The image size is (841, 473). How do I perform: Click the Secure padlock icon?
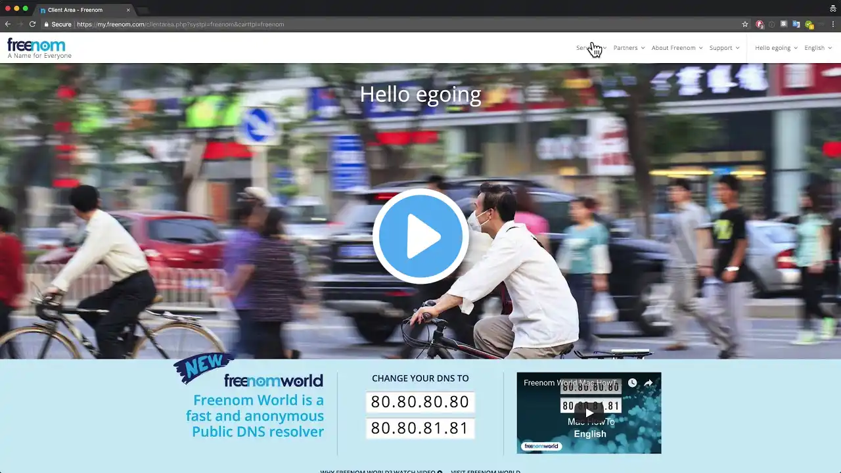click(47, 24)
